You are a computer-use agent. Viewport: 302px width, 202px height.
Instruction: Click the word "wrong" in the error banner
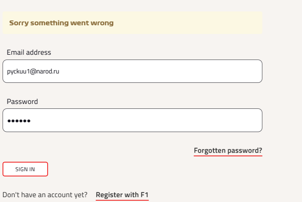pyautogui.click(x=102, y=23)
